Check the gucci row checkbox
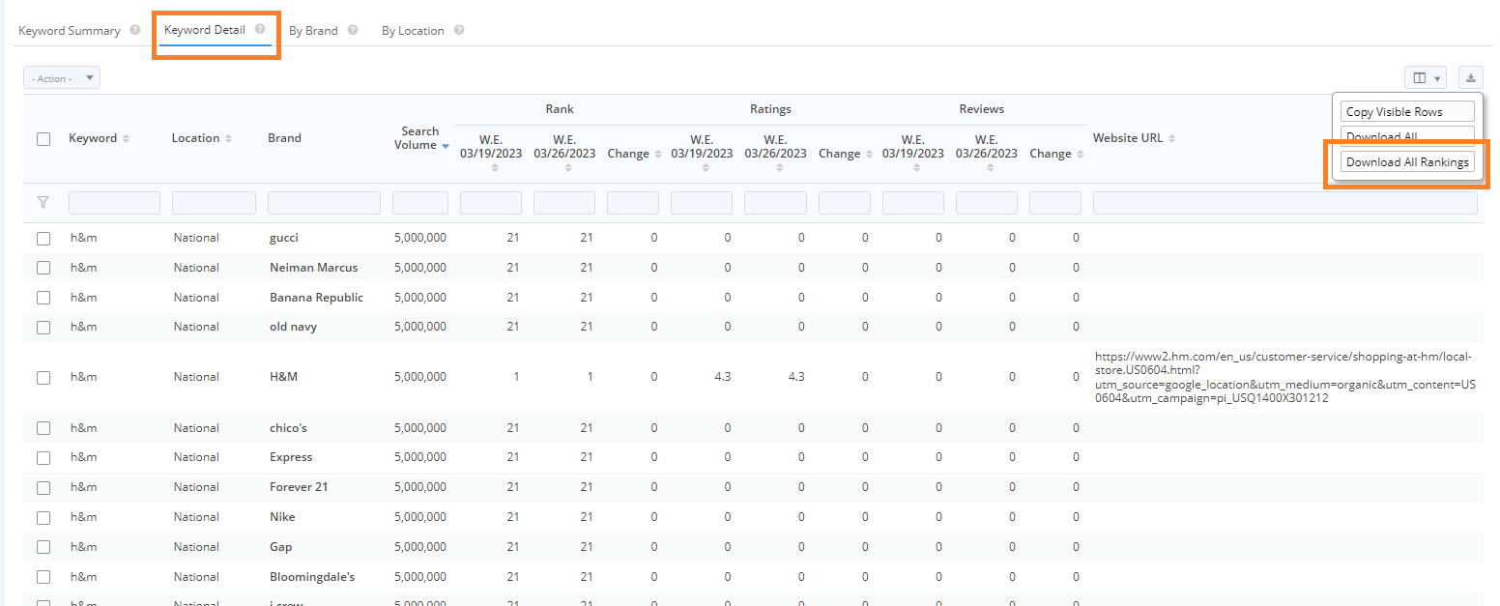Screen dimensions: 1500x606 pyautogui.click(x=43, y=238)
